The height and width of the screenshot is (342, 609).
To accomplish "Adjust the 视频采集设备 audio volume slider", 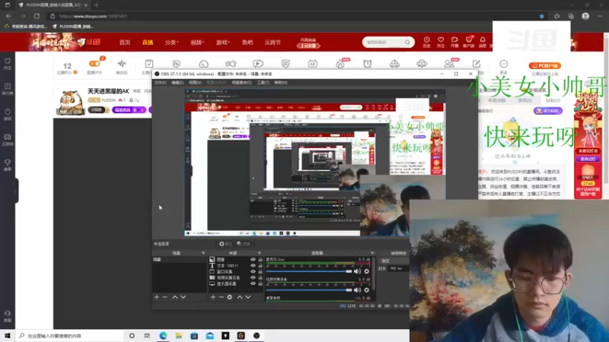I will coord(309,290).
